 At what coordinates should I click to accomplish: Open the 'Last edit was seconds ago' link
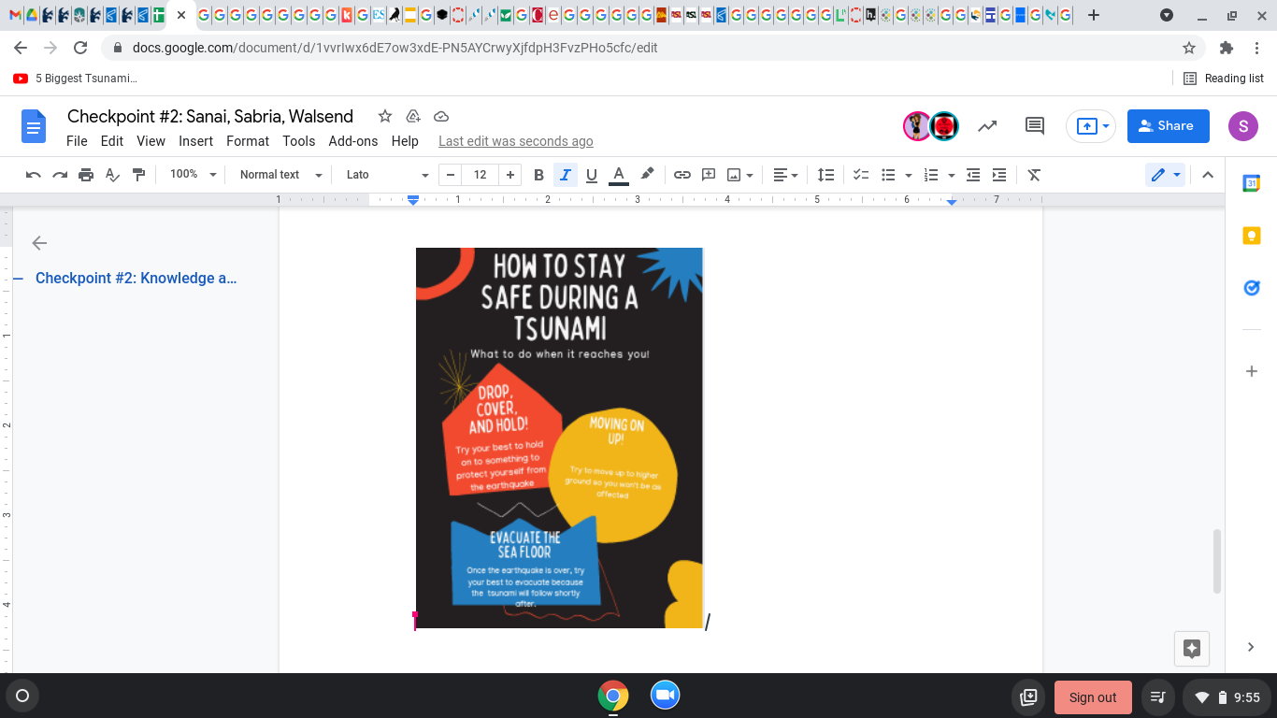[516, 141]
